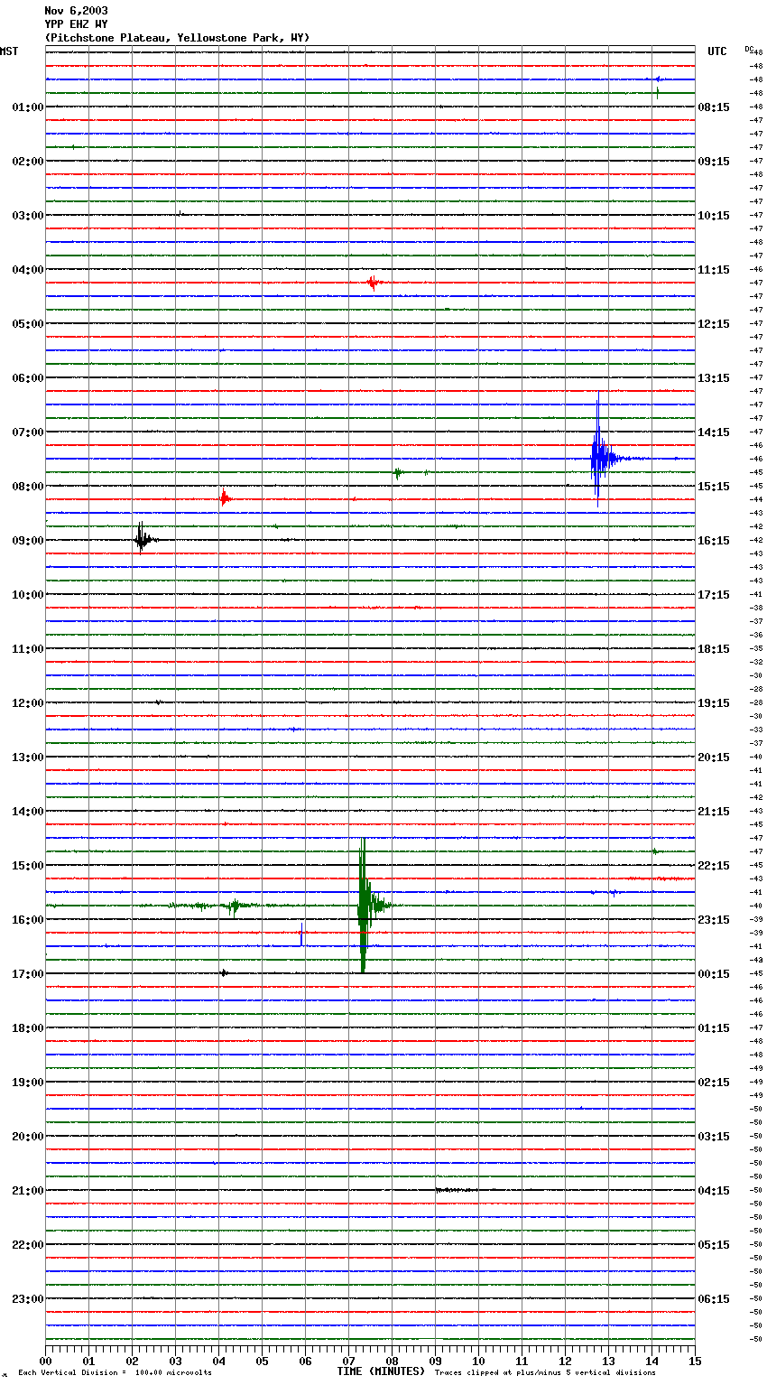767x1385 pixels.
Task: Click the 06:15 UTC time label
Action: [714, 1299]
